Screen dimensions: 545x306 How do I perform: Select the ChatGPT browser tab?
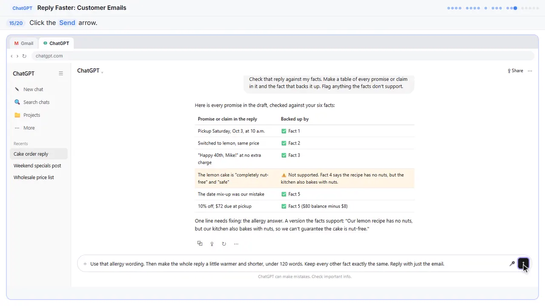tap(56, 43)
